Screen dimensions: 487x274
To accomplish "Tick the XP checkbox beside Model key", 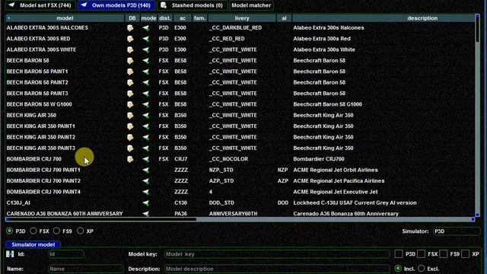I will [465, 253].
